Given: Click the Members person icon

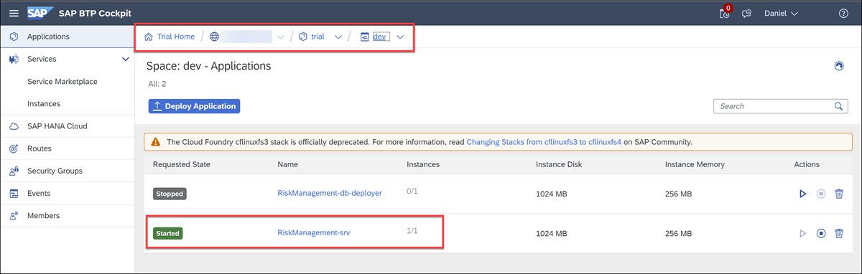Looking at the screenshot, I should [x=14, y=215].
